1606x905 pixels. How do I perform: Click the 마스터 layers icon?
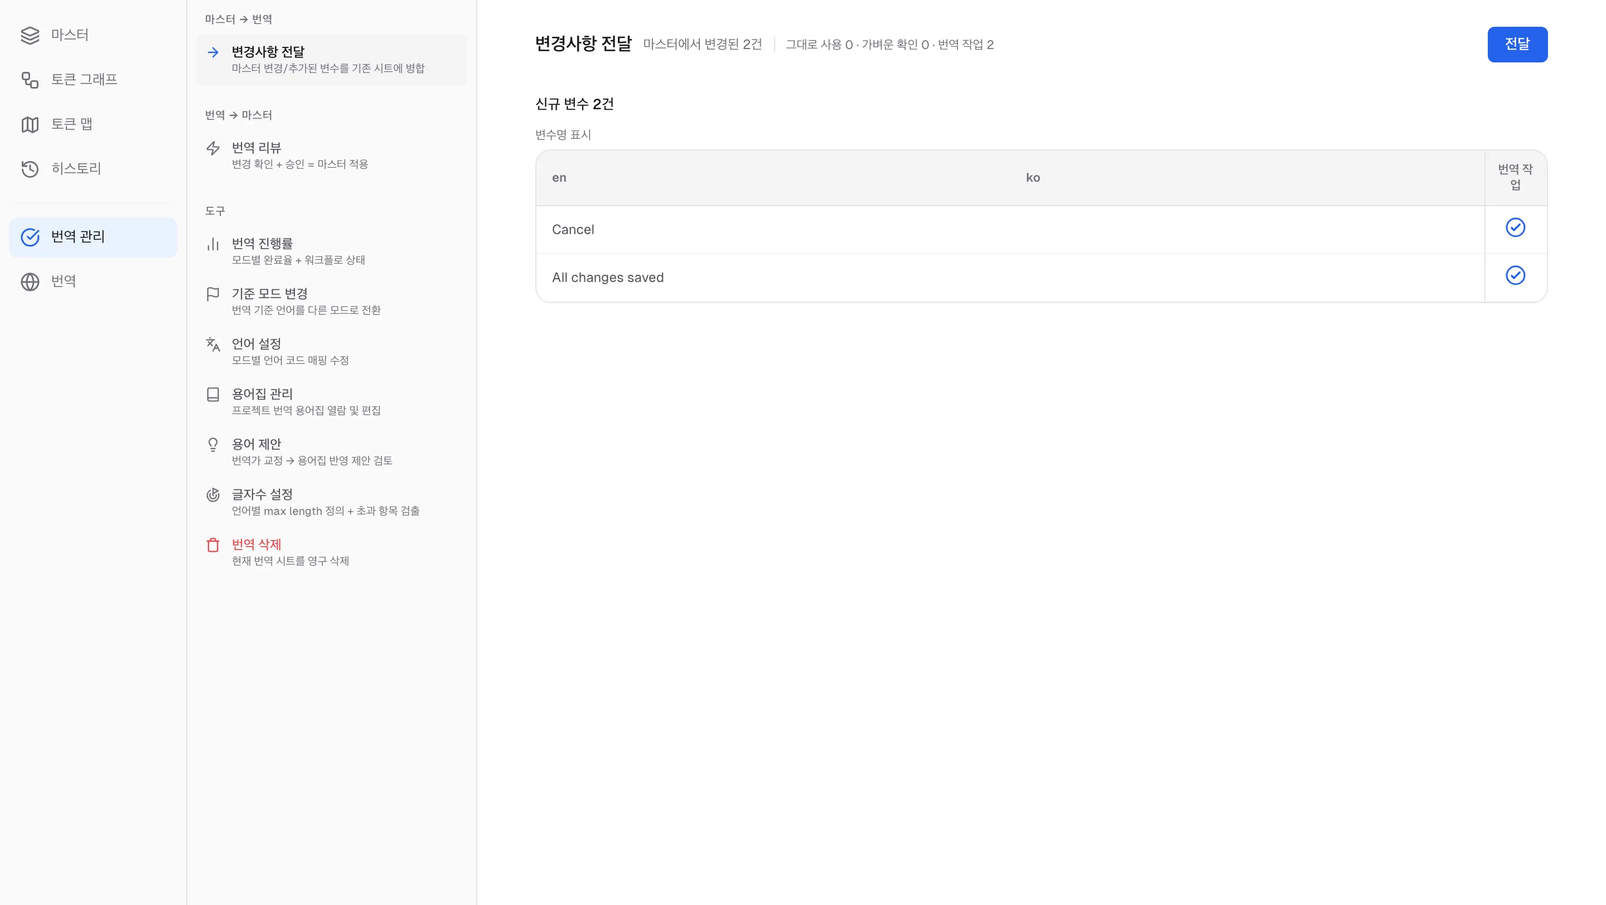[x=30, y=36]
